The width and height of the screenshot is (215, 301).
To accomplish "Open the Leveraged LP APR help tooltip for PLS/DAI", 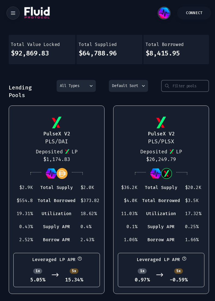I will (80, 259).
